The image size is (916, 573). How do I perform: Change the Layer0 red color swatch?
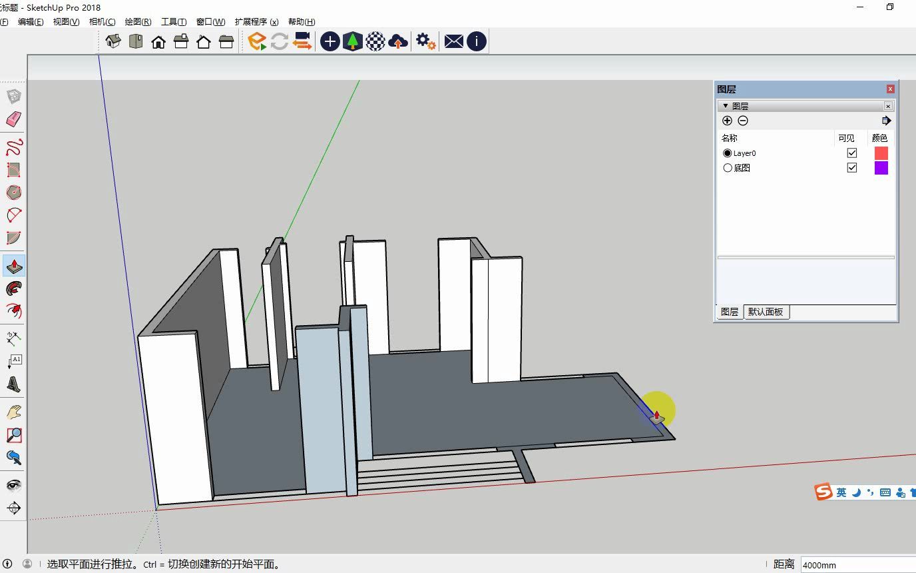pos(881,153)
